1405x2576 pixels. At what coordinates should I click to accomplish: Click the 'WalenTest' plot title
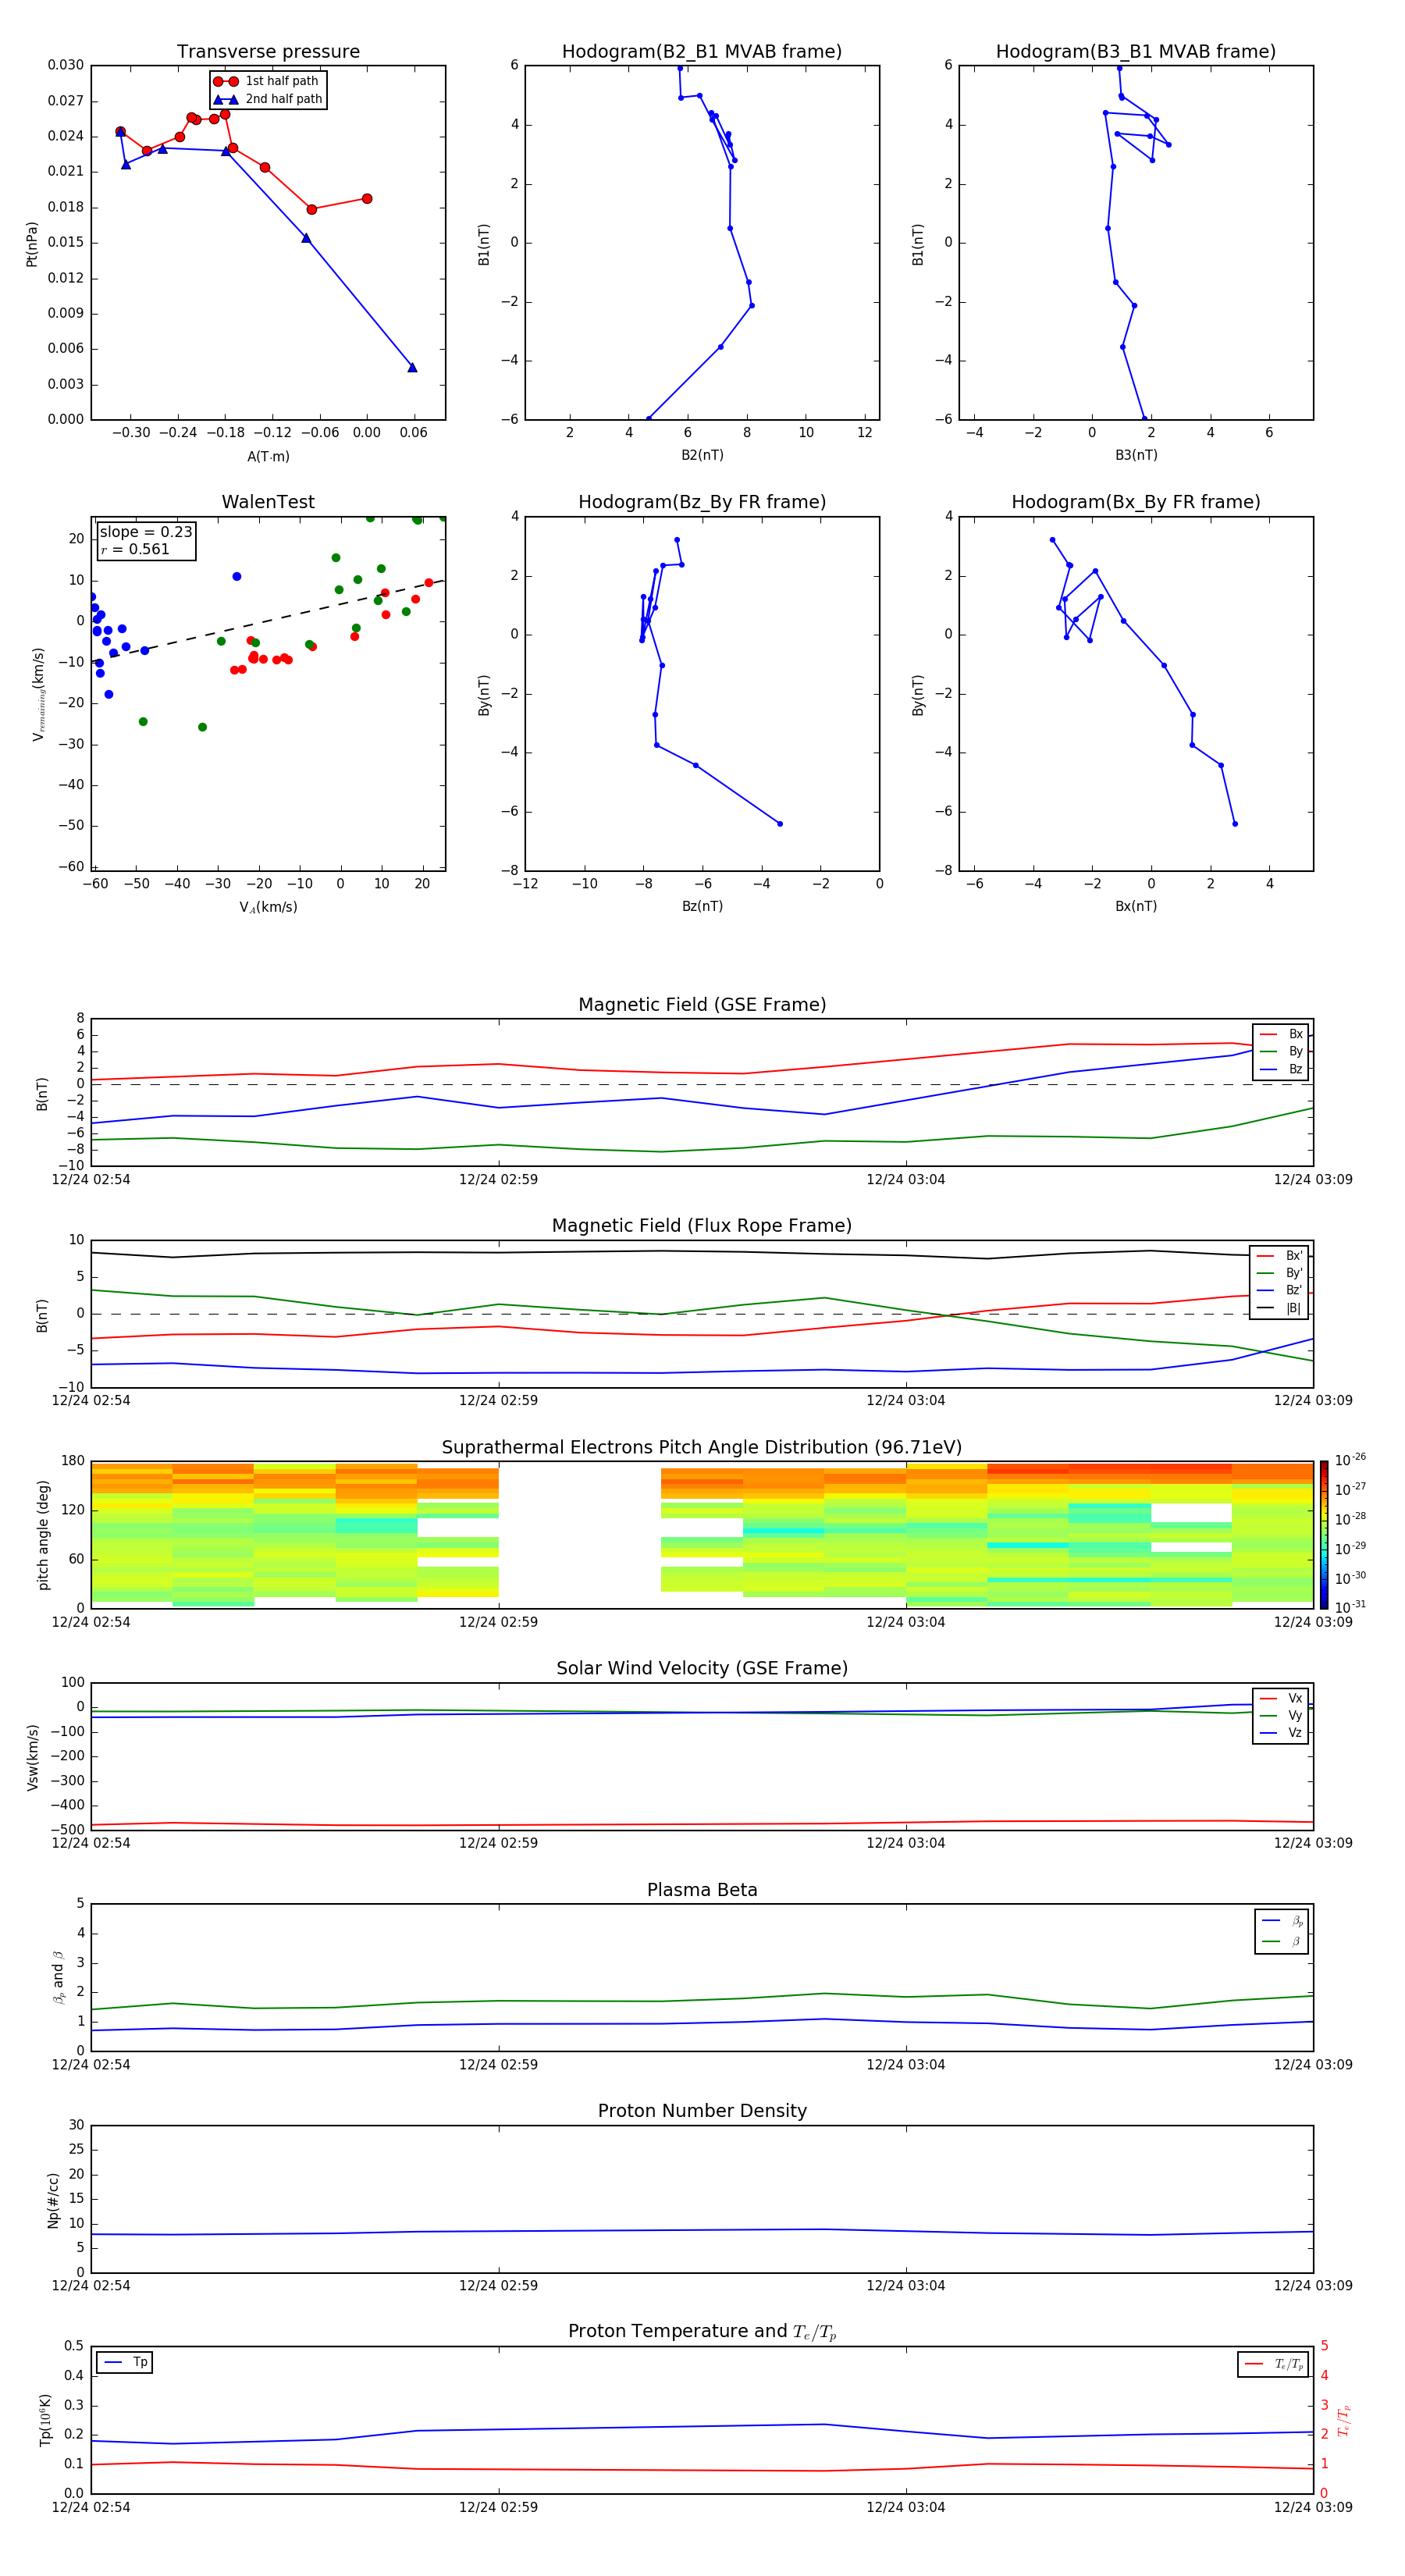[268, 502]
